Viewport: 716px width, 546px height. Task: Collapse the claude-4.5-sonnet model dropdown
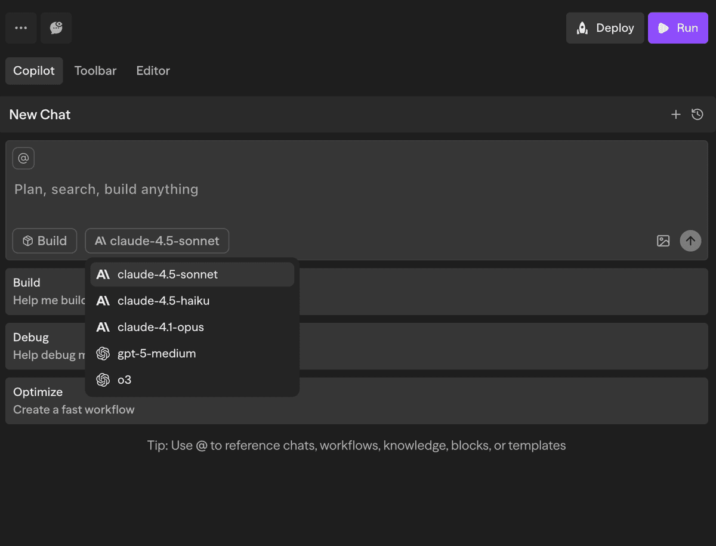click(157, 241)
